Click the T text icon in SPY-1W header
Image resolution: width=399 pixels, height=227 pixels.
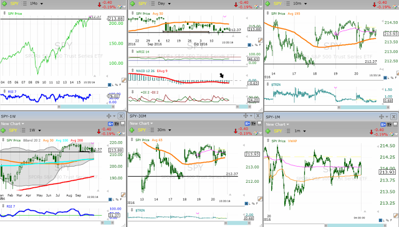click(117, 124)
